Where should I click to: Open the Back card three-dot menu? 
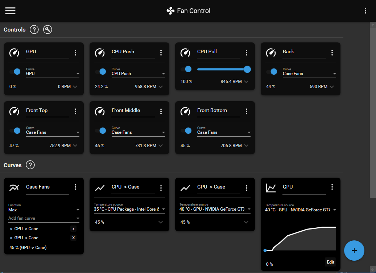332,53
